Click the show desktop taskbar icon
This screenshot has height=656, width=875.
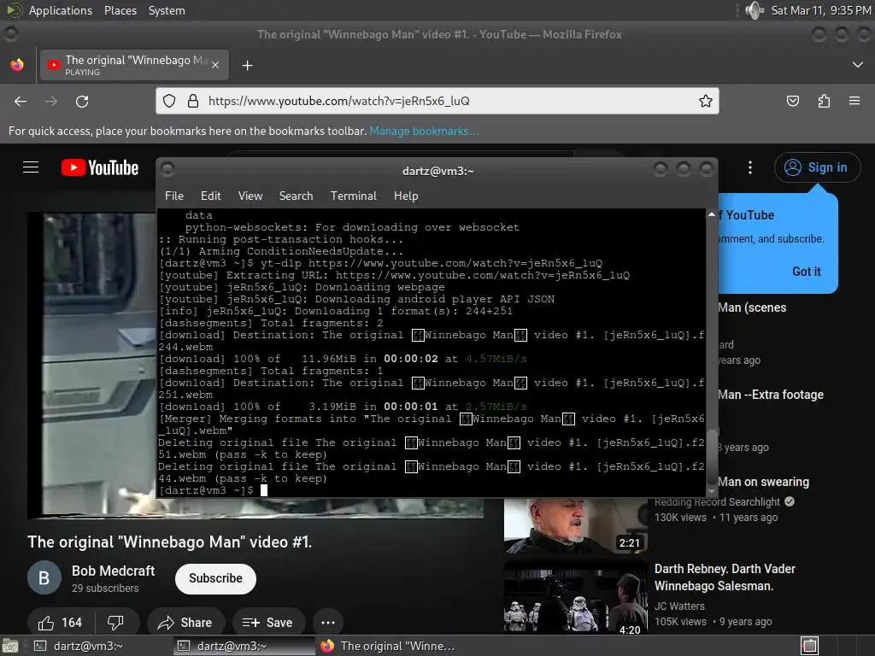10,646
